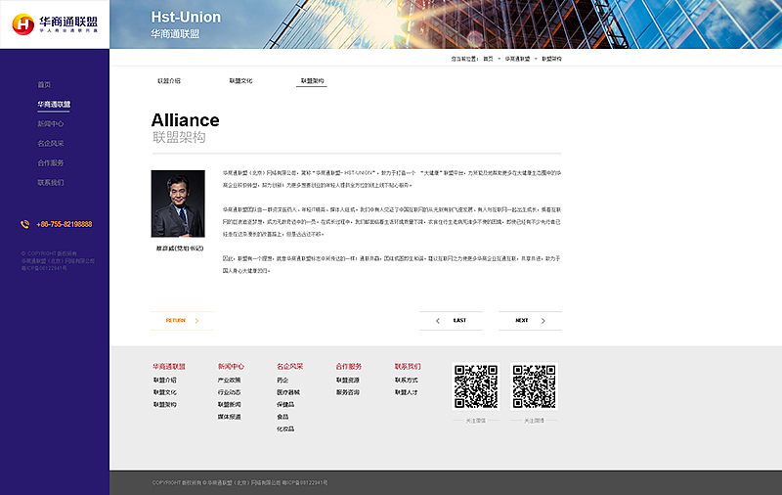This screenshot has height=495, width=782.
Task: Open 名企风采 in the purple sidebar
Action: click(51, 143)
